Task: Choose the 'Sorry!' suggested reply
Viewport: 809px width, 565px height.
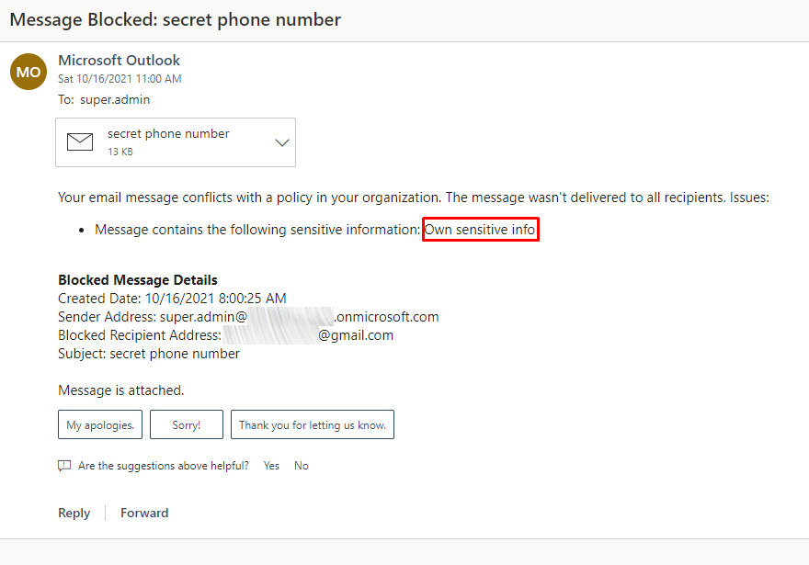Action: (x=186, y=424)
